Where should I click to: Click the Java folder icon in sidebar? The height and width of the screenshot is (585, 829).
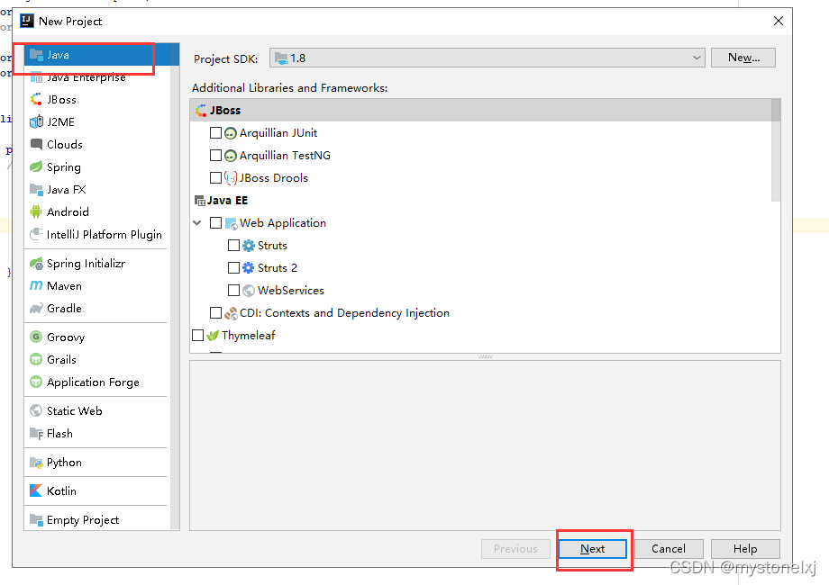36,54
